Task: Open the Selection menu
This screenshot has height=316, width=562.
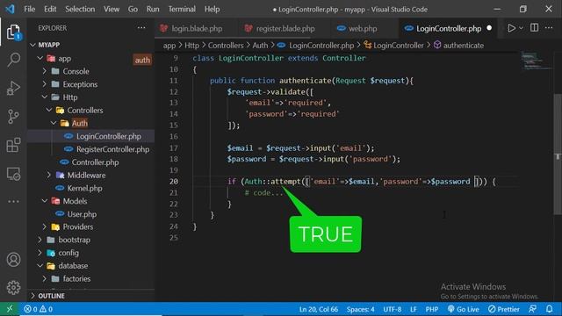Action: coord(80,9)
